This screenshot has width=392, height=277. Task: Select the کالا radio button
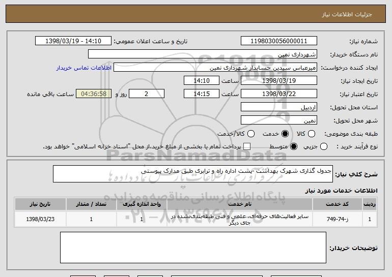tap(312, 134)
